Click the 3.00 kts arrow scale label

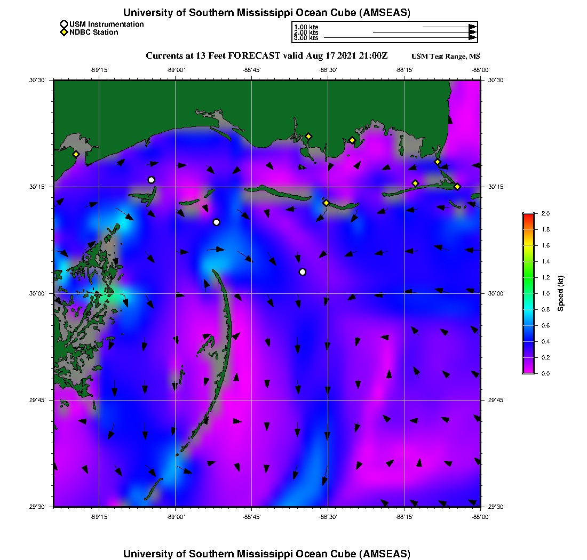coord(306,38)
